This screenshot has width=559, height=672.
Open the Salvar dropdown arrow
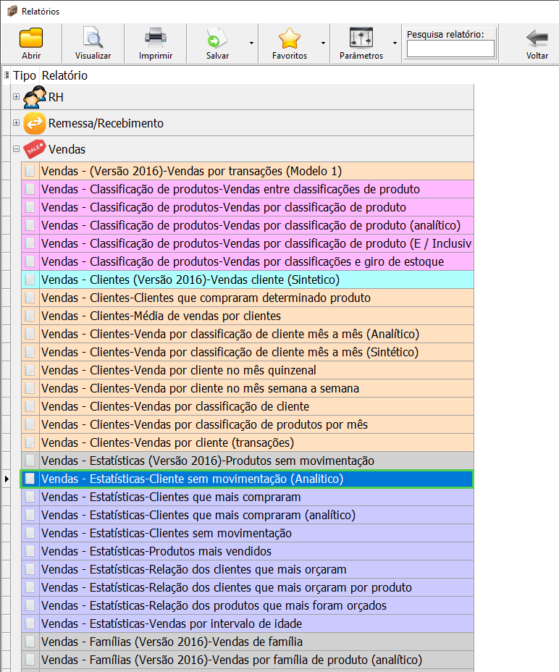[252, 43]
